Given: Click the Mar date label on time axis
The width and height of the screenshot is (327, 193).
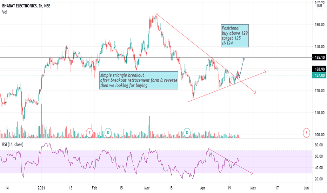Looking at the screenshot, I should coord(147,188).
